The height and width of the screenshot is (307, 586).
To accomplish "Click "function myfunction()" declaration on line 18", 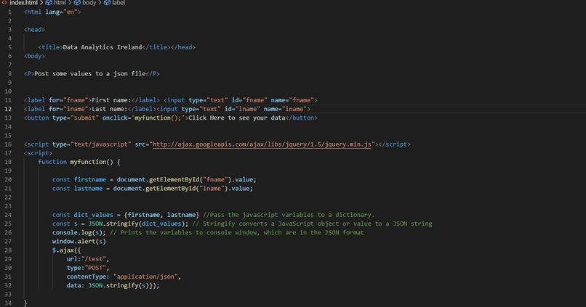I will click(76, 162).
